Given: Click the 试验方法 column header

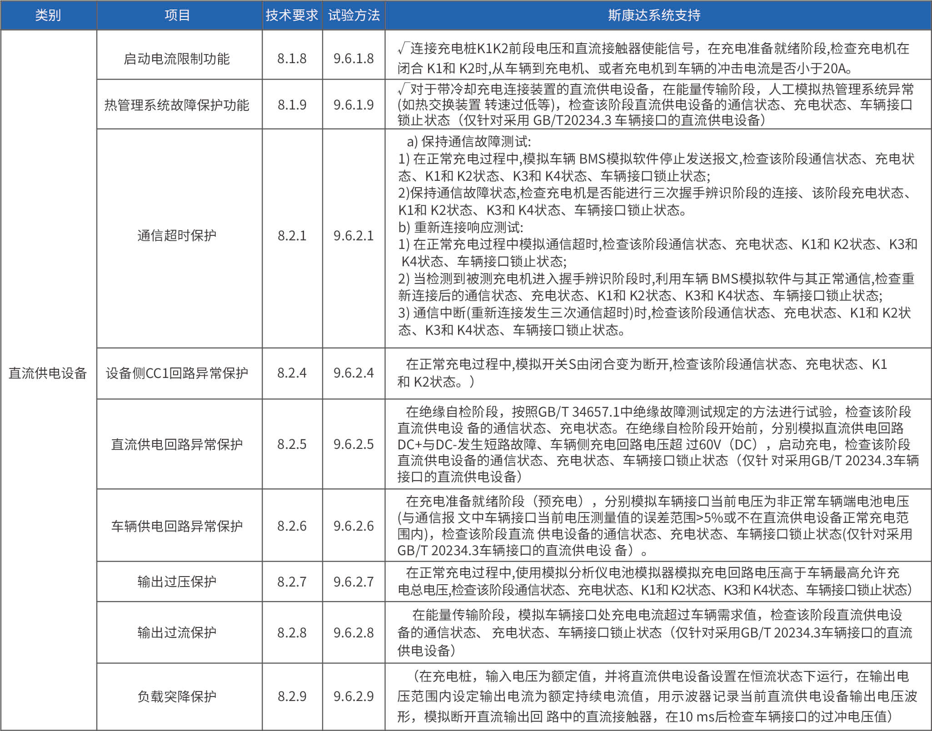Looking at the screenshot, I should coord(354,15).
